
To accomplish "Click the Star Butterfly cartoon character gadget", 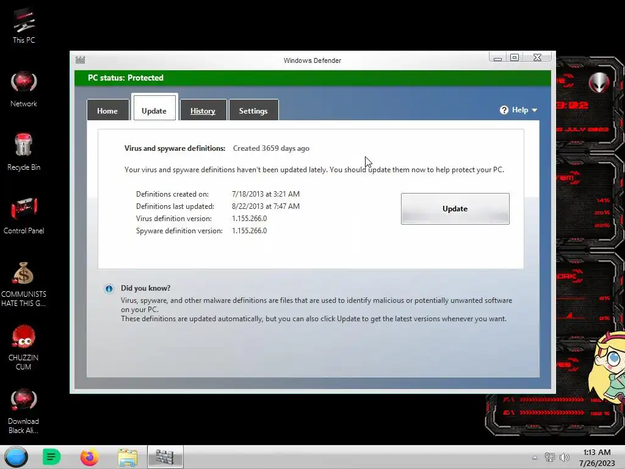I will (607, 367).
